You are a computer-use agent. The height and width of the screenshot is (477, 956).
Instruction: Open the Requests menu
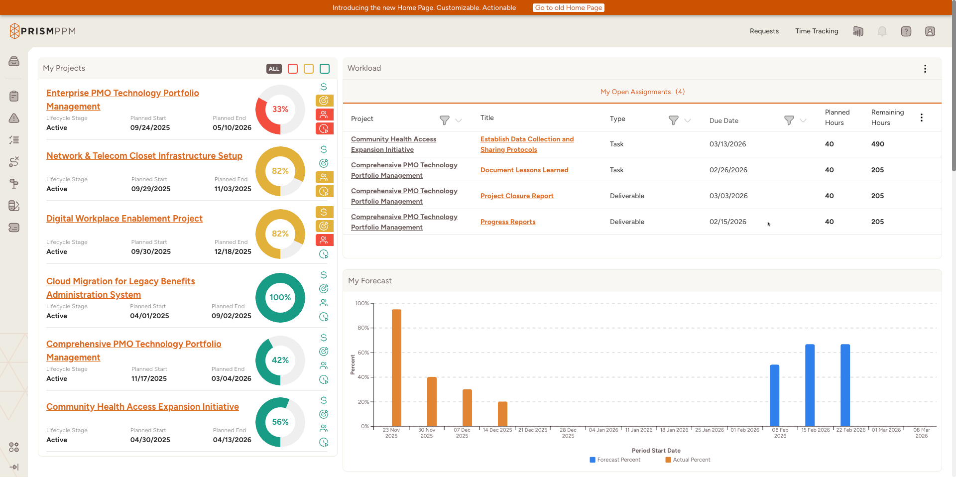pos(764,31)
